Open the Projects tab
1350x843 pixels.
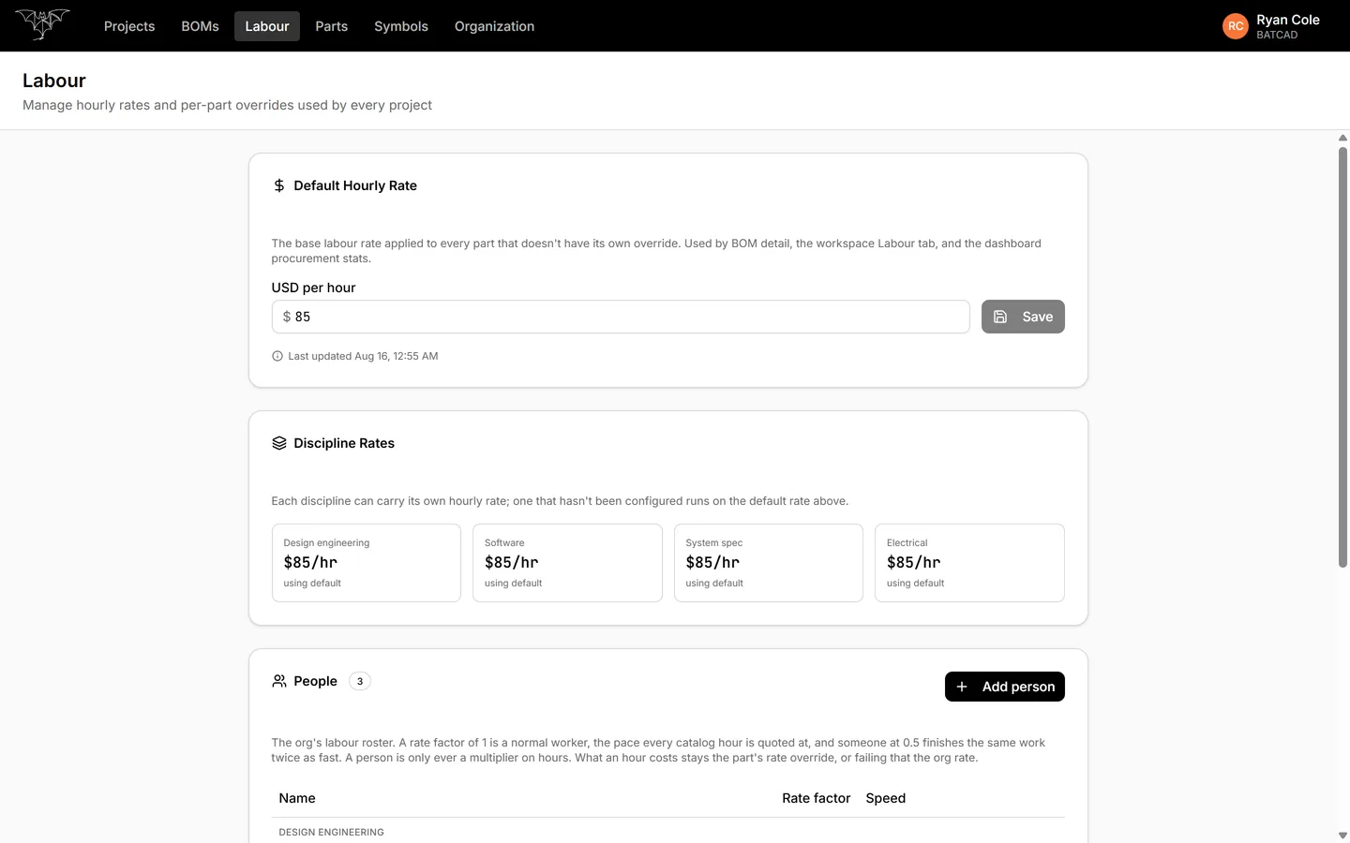pyautogui.click(x=129, y=26)
